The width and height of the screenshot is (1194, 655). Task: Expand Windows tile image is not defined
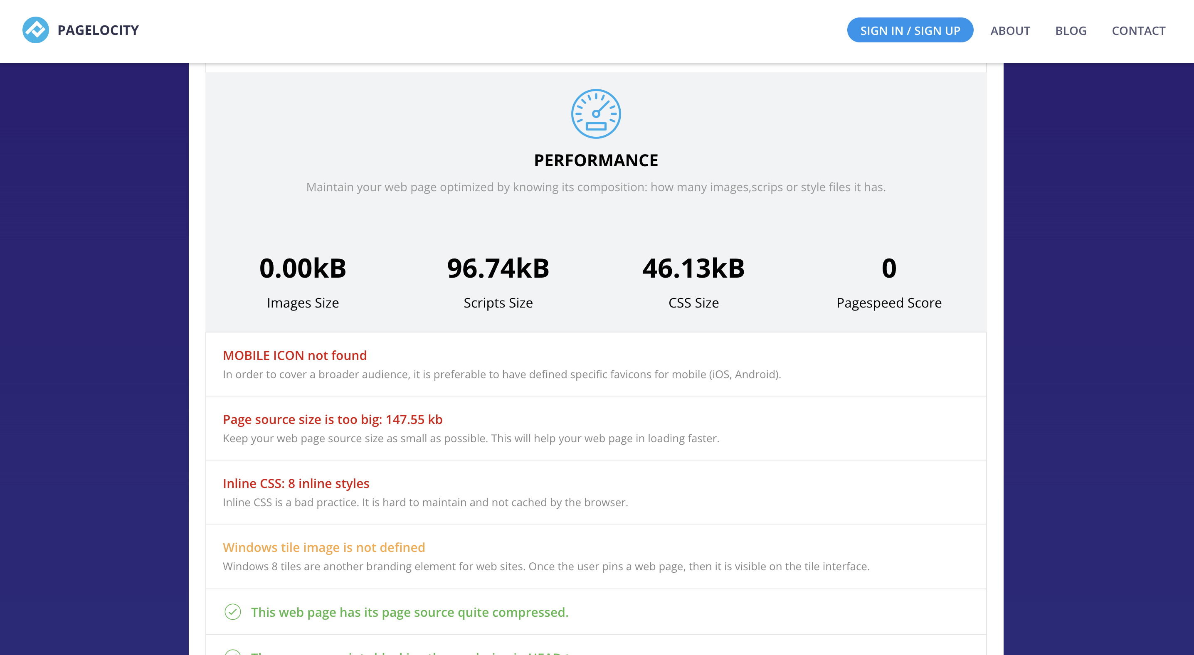click(323, 547)
